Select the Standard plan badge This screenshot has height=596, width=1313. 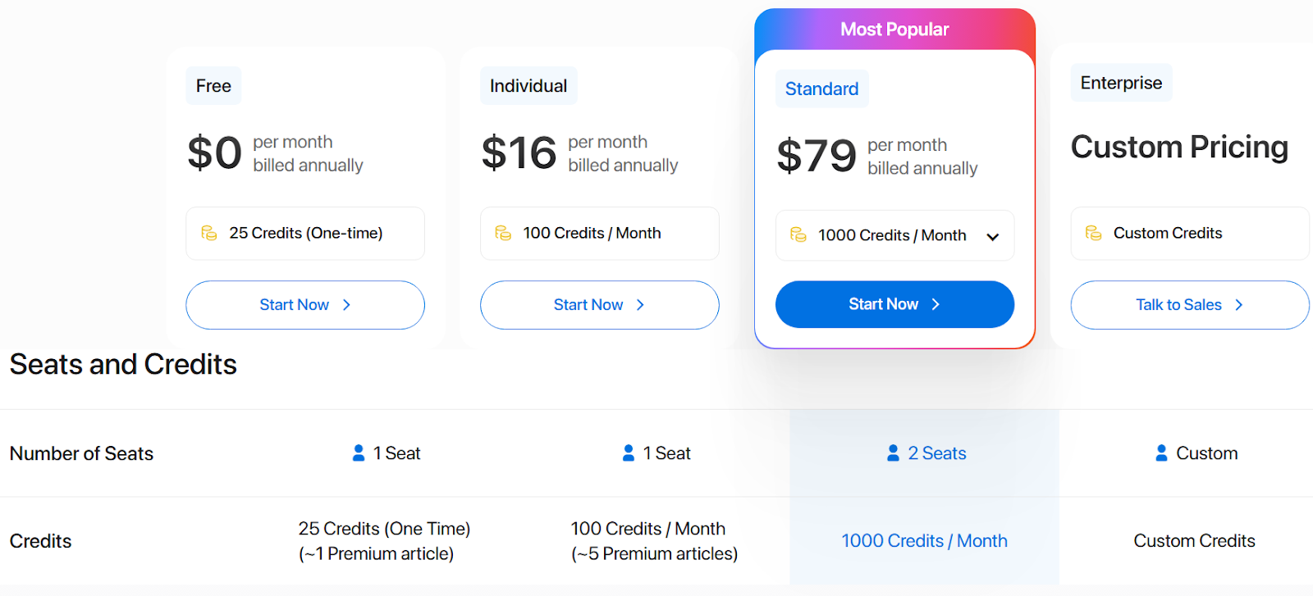point(821,89)
